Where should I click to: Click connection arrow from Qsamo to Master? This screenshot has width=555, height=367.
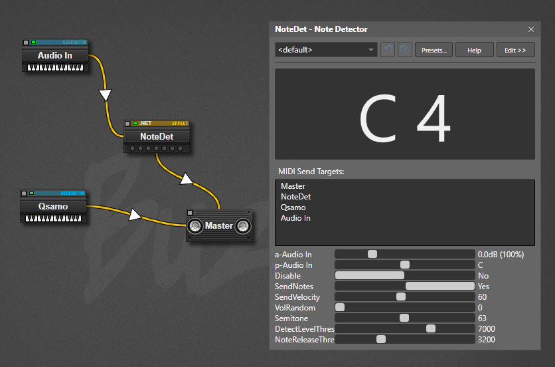[x=136, y=215]
